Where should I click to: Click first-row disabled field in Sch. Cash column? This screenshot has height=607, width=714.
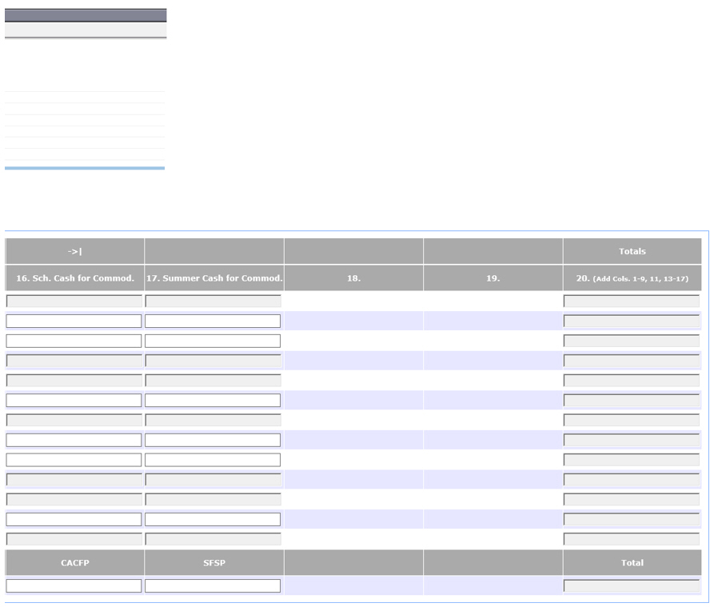pos(74,301)
